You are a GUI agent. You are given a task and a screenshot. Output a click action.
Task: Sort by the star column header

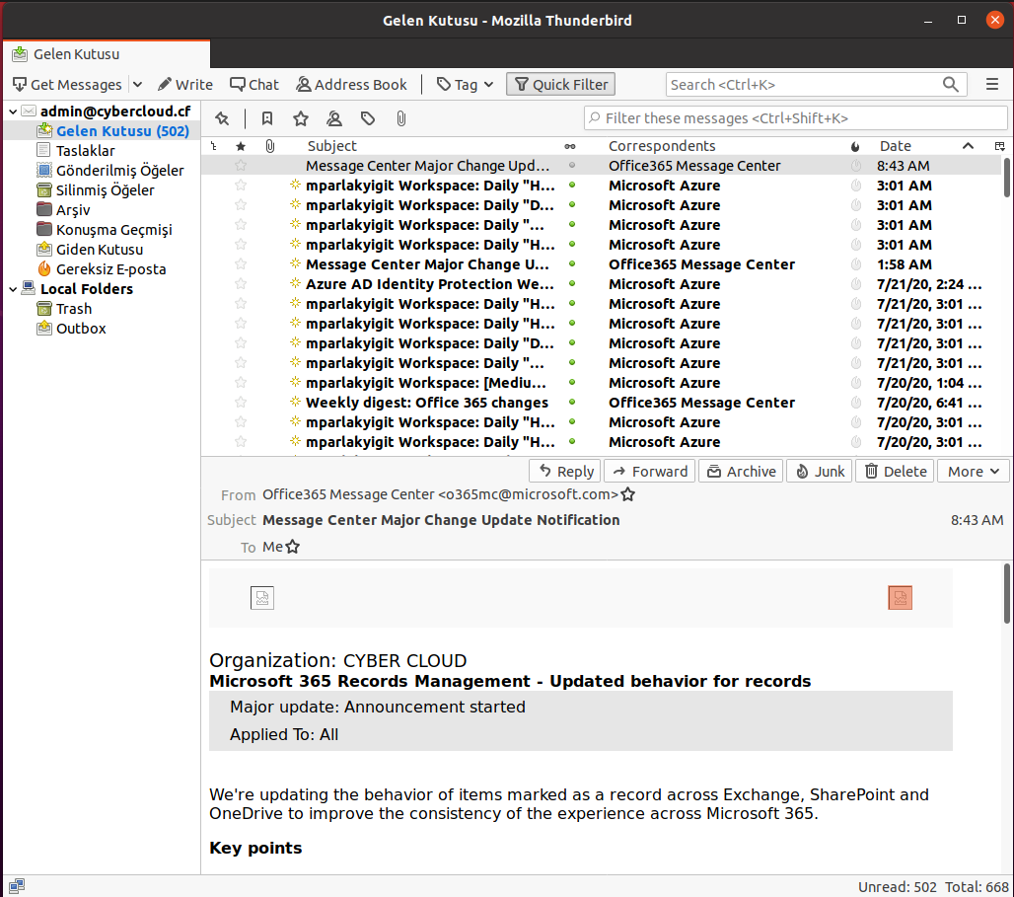coord(241,146)
